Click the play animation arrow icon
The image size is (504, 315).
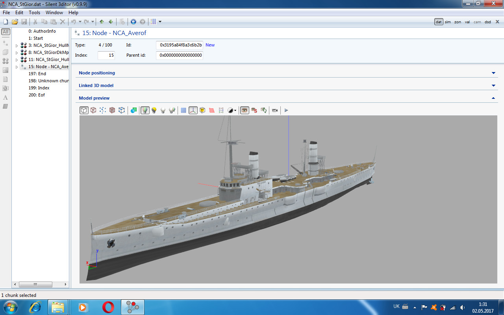286,110
